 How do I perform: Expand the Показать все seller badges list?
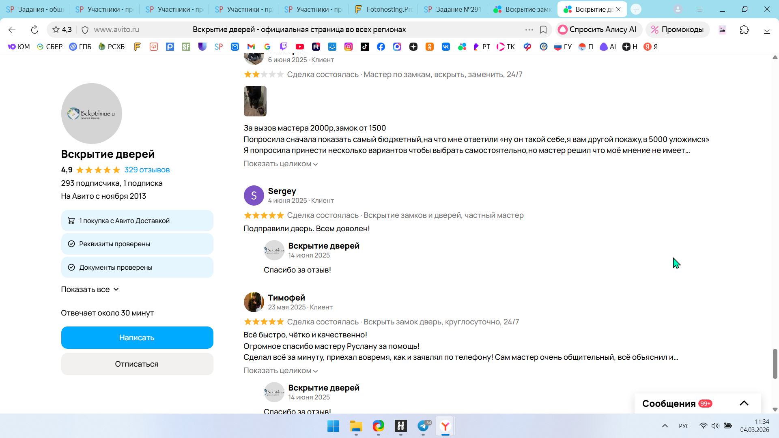(90, 290)
